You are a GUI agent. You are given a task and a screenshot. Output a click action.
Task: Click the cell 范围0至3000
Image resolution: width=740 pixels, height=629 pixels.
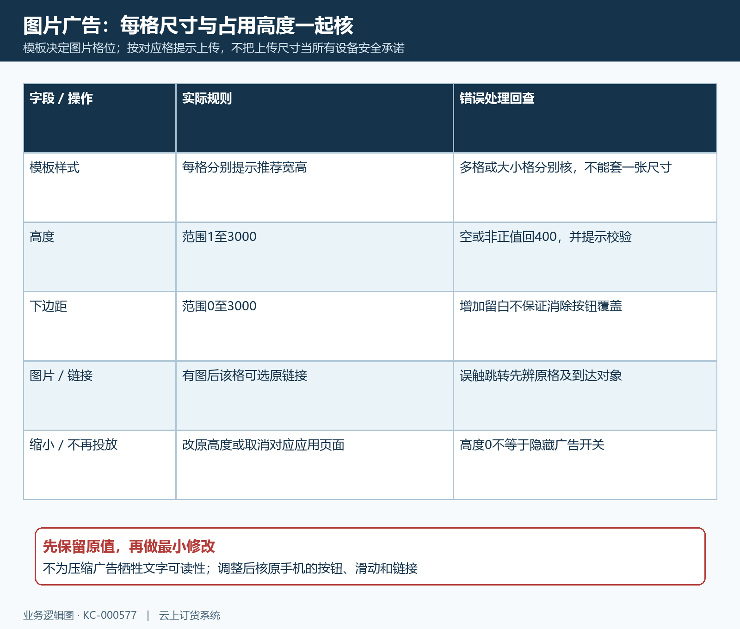click(x=314, y=326)
